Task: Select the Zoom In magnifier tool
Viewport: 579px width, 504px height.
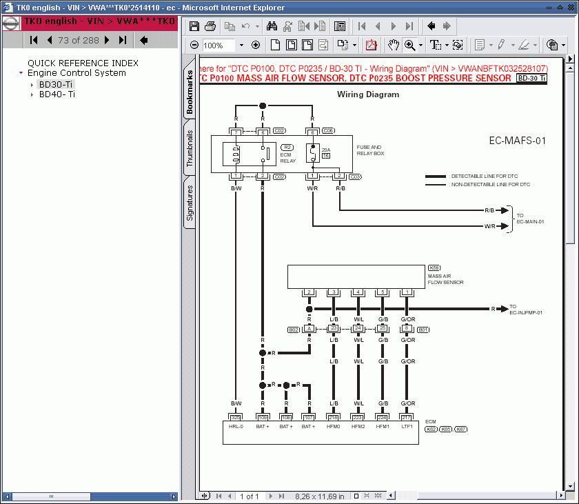Action: 409,45
